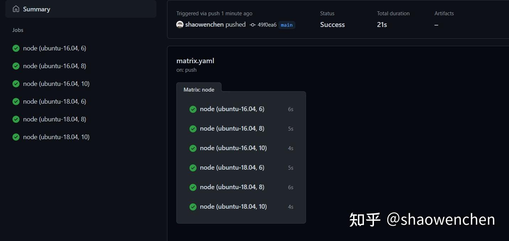Click check icon of matrix job ubuntu-18.04, 8
The width and height of the screenshot is (509, 241).
[193, 187]
